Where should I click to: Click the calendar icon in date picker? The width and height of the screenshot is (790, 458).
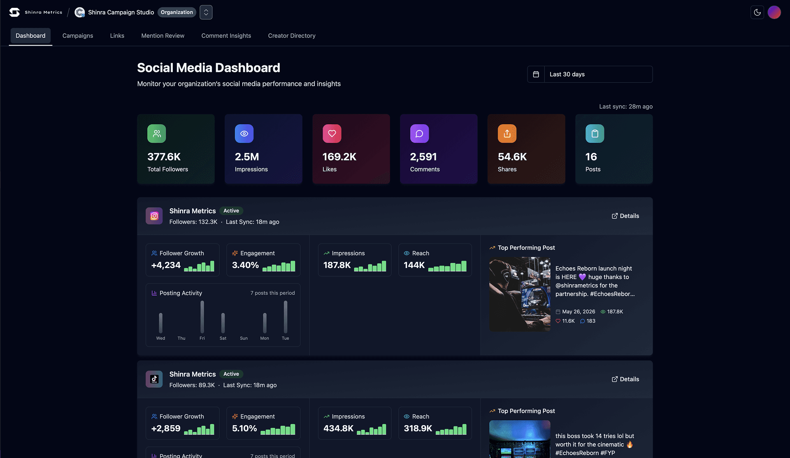[536, 74]
